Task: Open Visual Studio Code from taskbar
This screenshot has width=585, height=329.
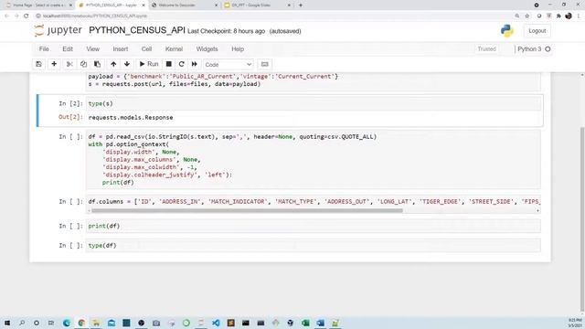Action: 216,323
